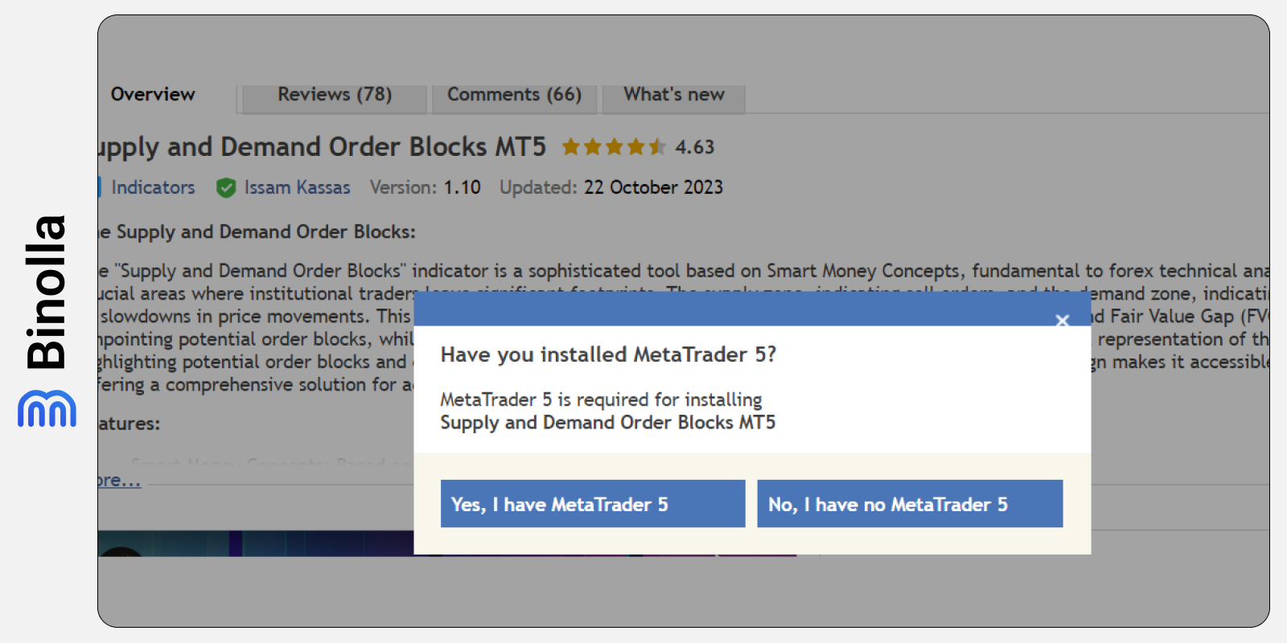Image resolution: width=1287 pixels, height=643 pixels.
Task: Click the Indicators category link
Action: tap(153, 187)
